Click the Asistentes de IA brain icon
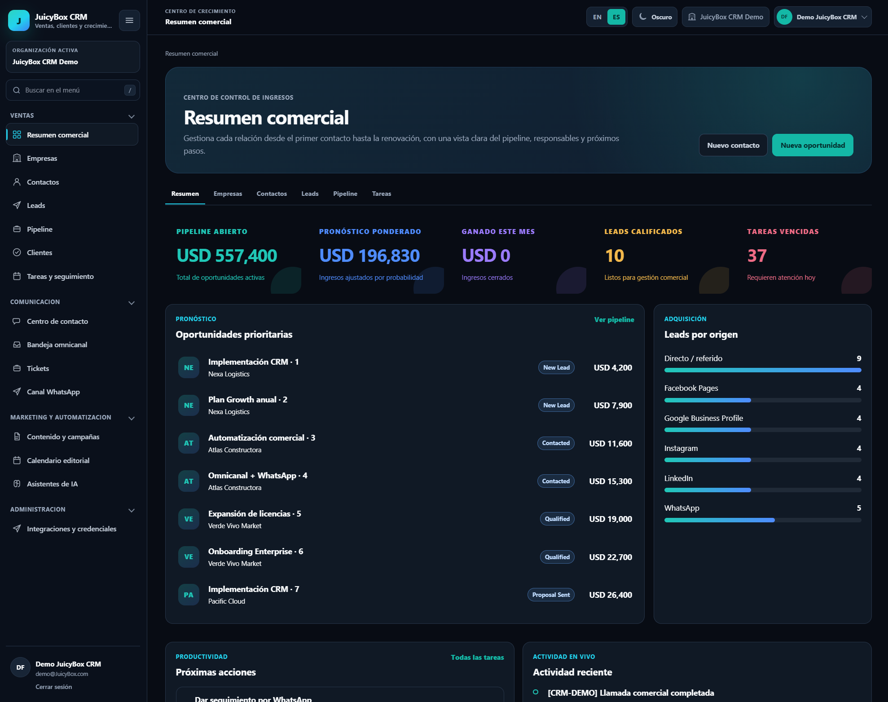 17,484
